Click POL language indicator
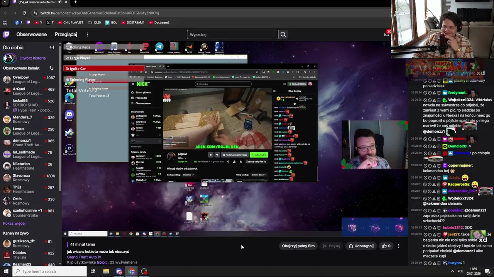The width and height of the screenshot is (494, 277). 461,271
